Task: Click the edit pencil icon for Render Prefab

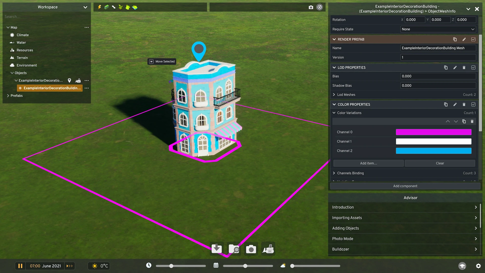Action: [464, 39]
